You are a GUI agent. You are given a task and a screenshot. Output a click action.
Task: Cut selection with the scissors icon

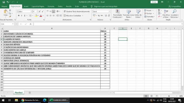coord(10,10)
